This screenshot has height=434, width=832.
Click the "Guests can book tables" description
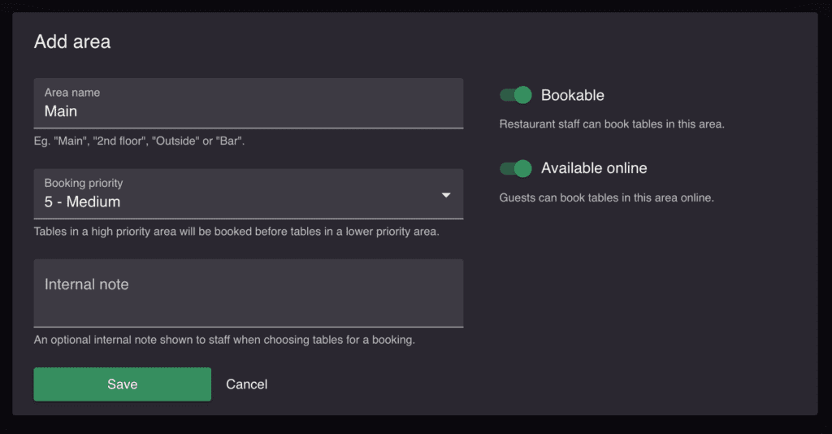[606, 197]
